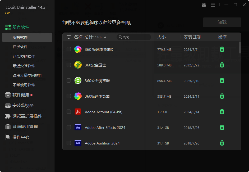
Task: Select 占用大量空间软件 in sidebar
Action: tap(27, 75)
